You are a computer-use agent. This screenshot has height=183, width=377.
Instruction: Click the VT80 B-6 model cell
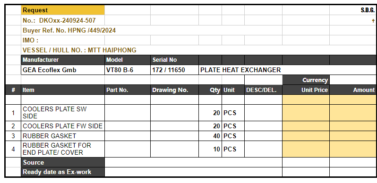click(128, 70)
